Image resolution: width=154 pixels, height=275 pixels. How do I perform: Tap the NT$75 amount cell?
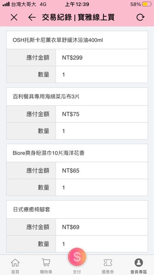[x=102, y=114]
